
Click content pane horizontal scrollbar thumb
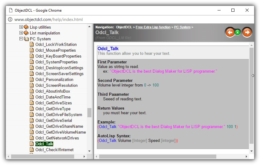pos(158,156)
